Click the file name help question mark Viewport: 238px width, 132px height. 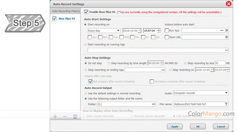226,104
